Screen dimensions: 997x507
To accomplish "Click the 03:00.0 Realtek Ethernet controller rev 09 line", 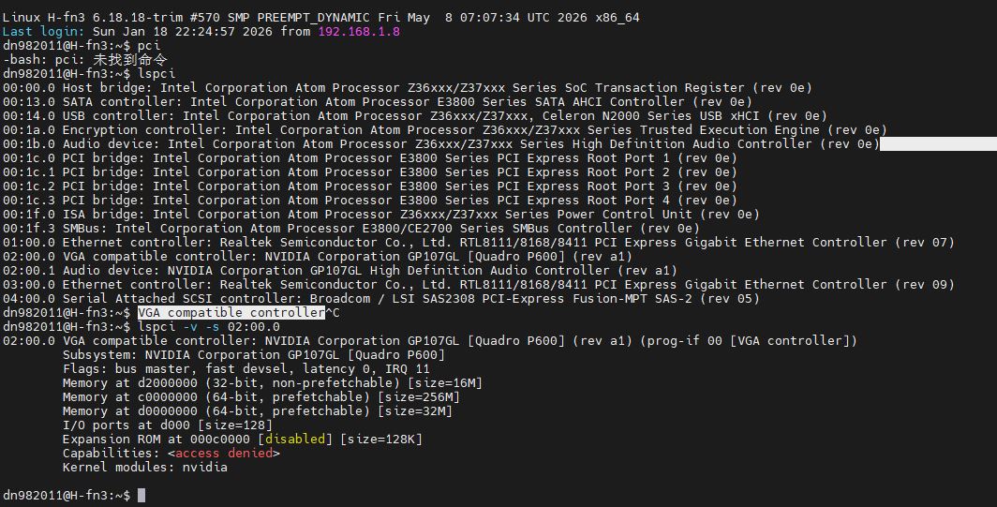I will tap(478, 284).
